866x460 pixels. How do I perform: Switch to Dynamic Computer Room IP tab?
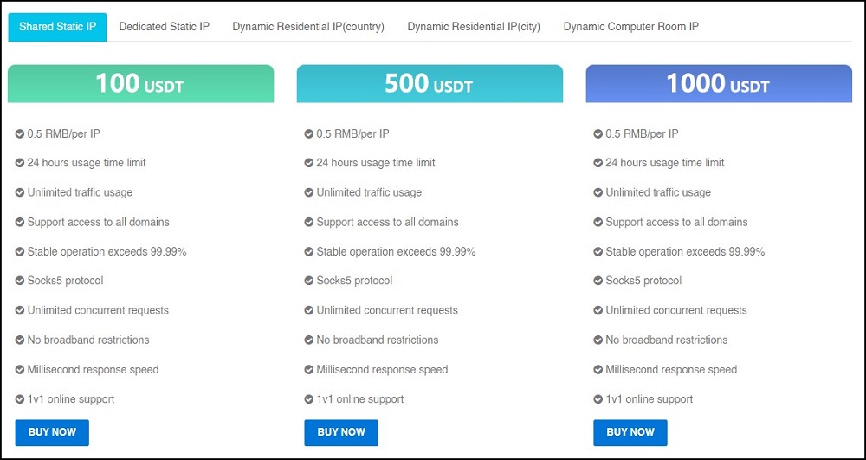pos(630,27)
